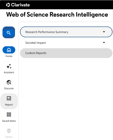
Task: Expand Research Performance Summary arrow
Action: pyautogui.click(x=104, y=32)
